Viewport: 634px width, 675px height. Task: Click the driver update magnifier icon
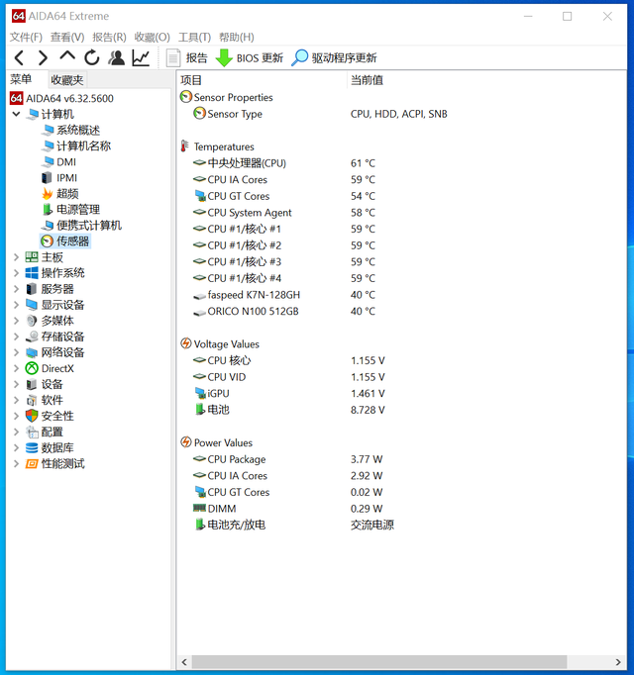tap(300, 57)
